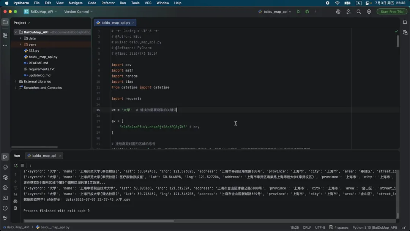410x231 pixels.
Task: Open the Run tool window icon in left sidebar
Action: click(x=5, y=157)
